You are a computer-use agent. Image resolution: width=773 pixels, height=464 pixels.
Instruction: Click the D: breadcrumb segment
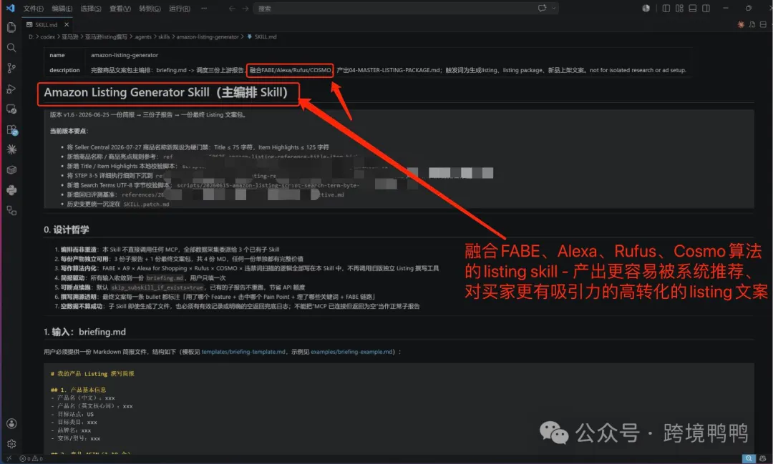[x=31, y=37]
